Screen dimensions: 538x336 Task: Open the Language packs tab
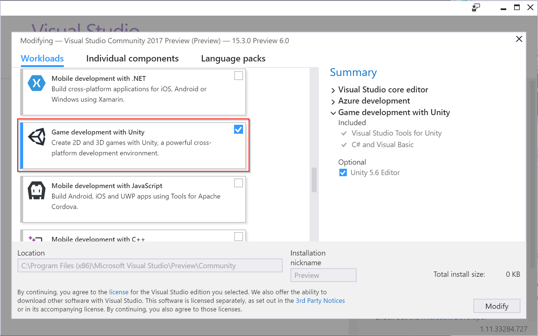click(x=233, y=58)
